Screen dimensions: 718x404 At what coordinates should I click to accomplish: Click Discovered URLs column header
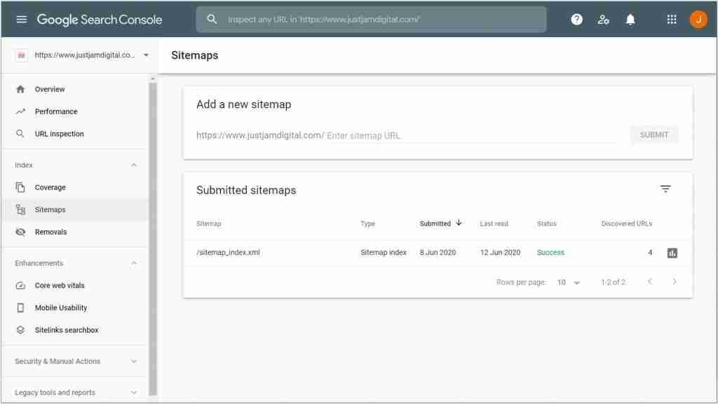tap(627, 223)
